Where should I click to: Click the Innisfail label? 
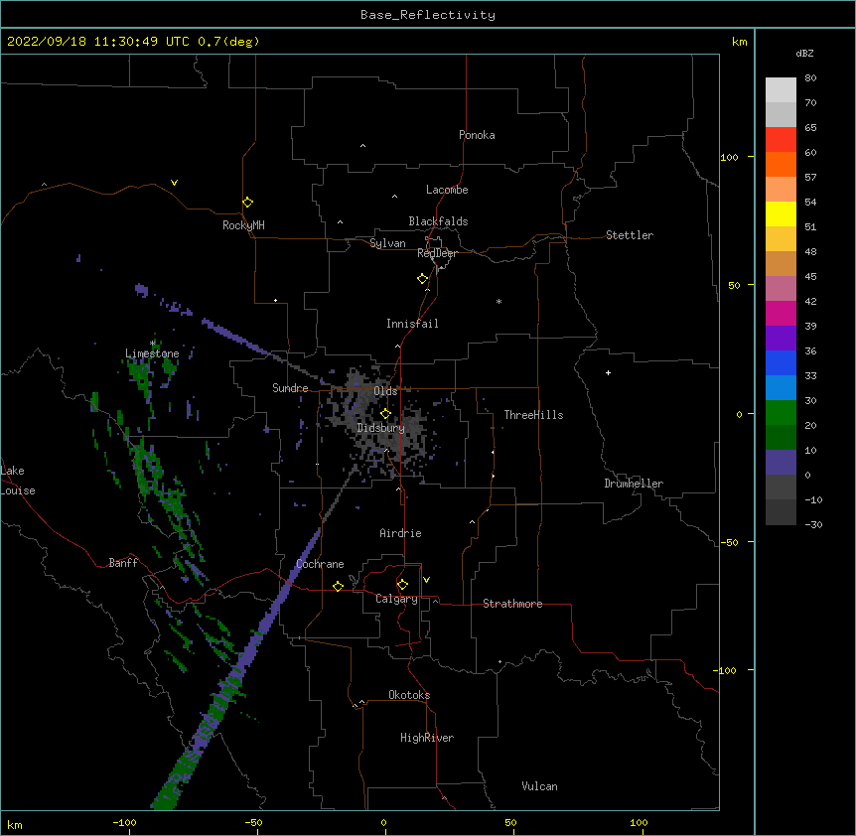[x=412, y=324]
